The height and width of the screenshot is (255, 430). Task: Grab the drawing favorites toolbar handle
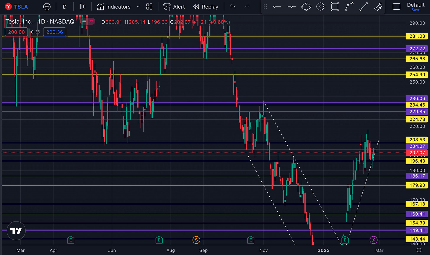265,6
